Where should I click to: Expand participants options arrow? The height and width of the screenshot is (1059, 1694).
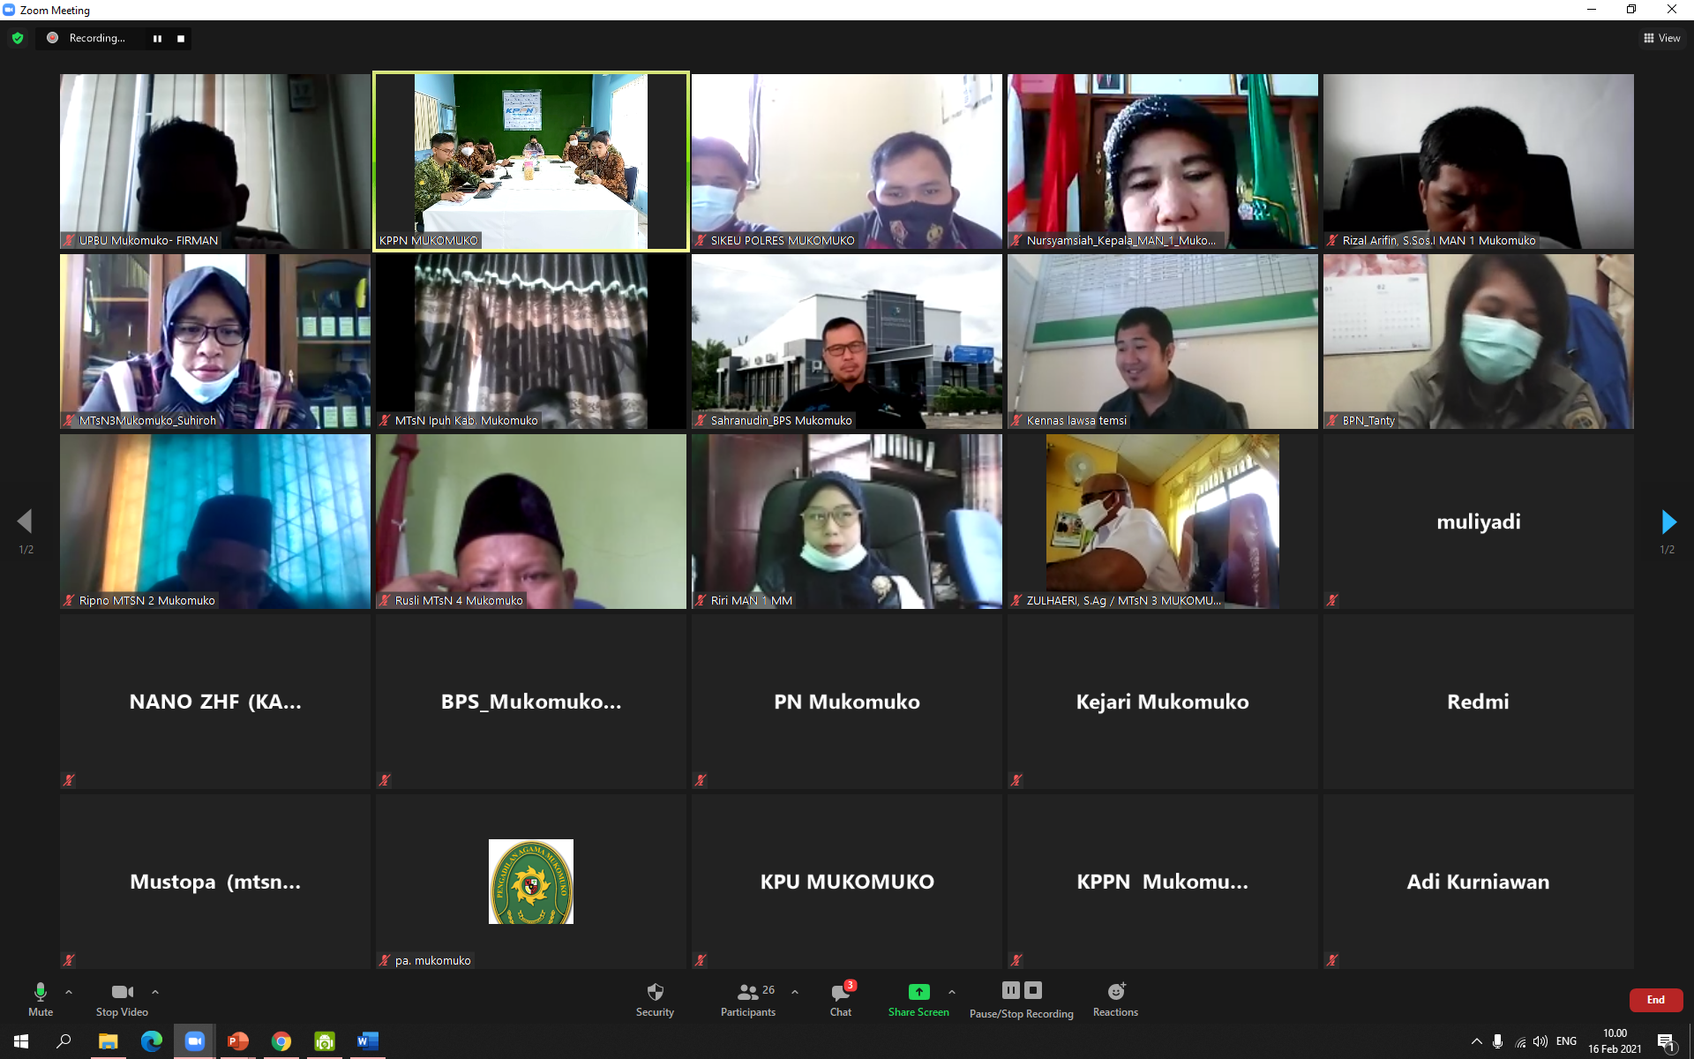click(x=795, y=992)
